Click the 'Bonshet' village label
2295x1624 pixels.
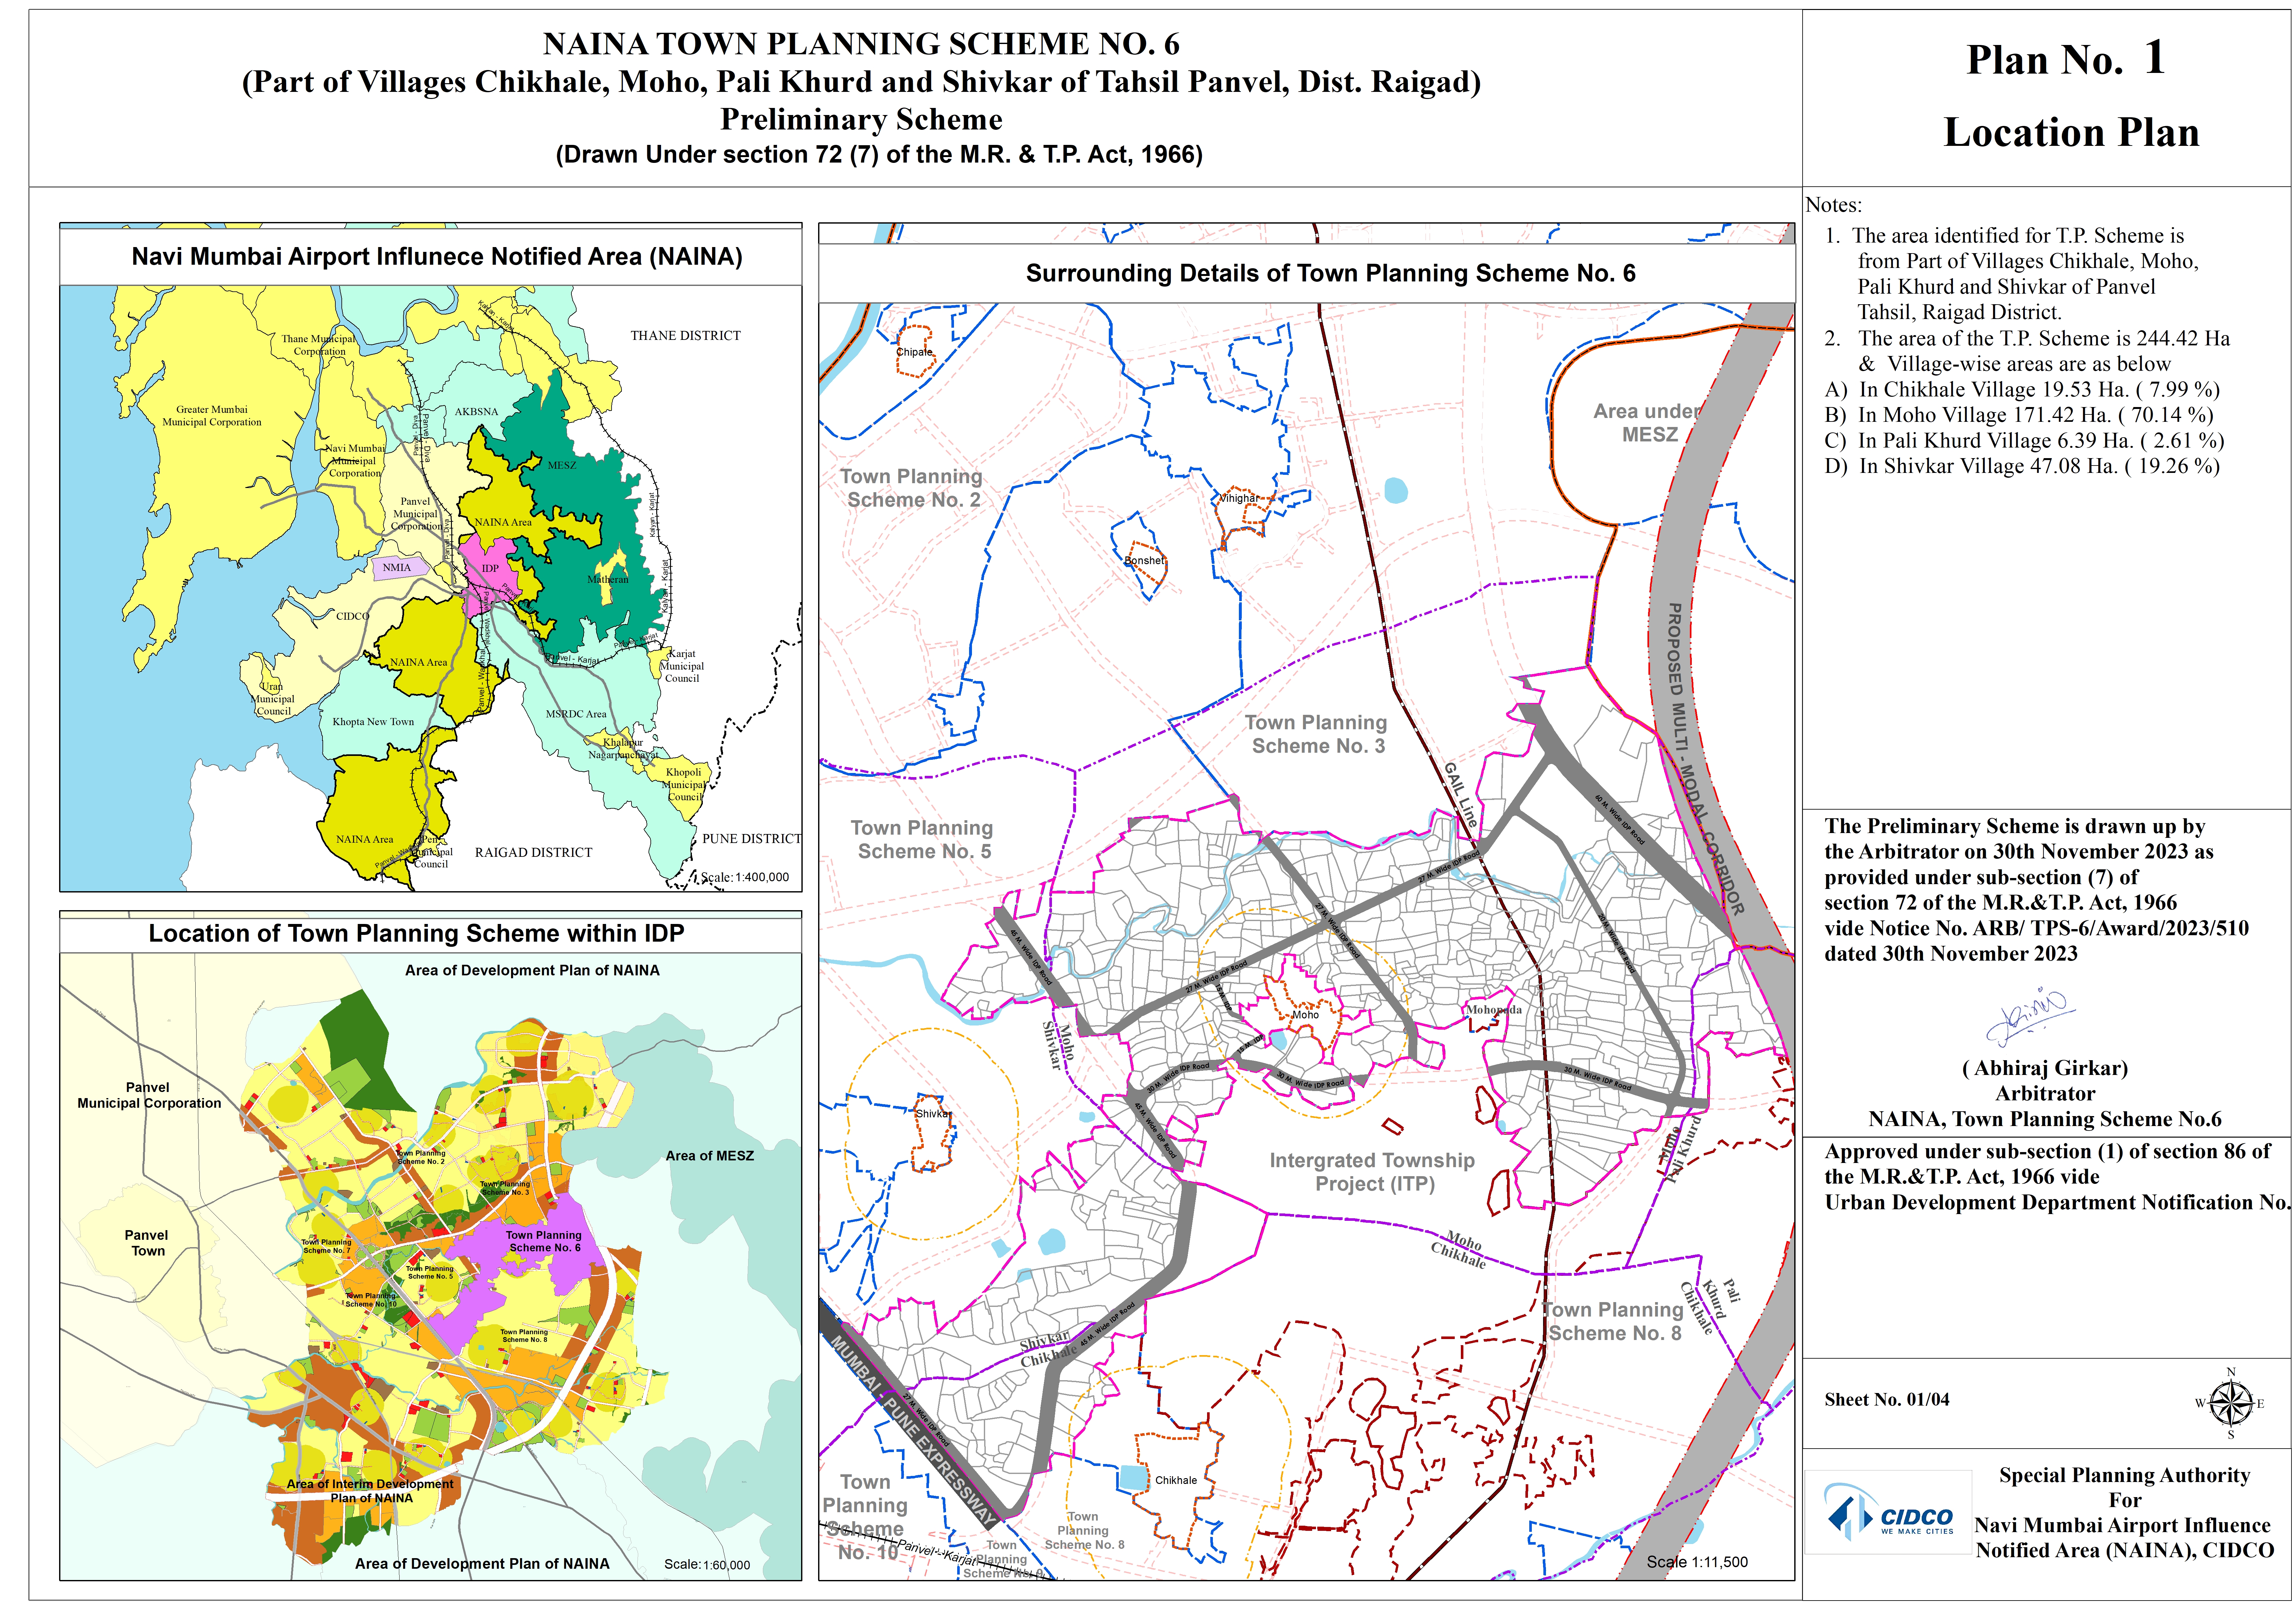(x=1144, y=561)
